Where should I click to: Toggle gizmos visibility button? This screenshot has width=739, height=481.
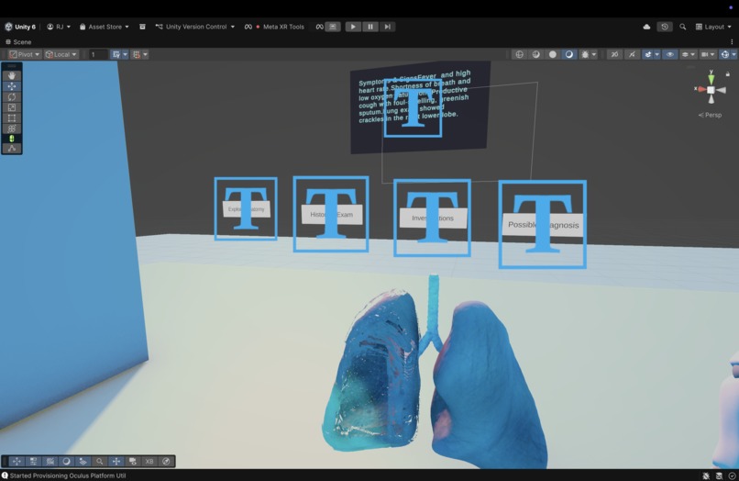pos(725,54)
